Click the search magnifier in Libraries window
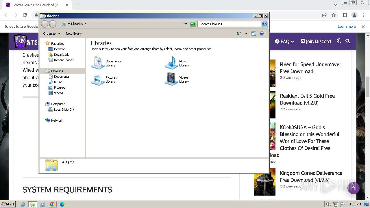370x208 pixels. (x=265, y=24)
